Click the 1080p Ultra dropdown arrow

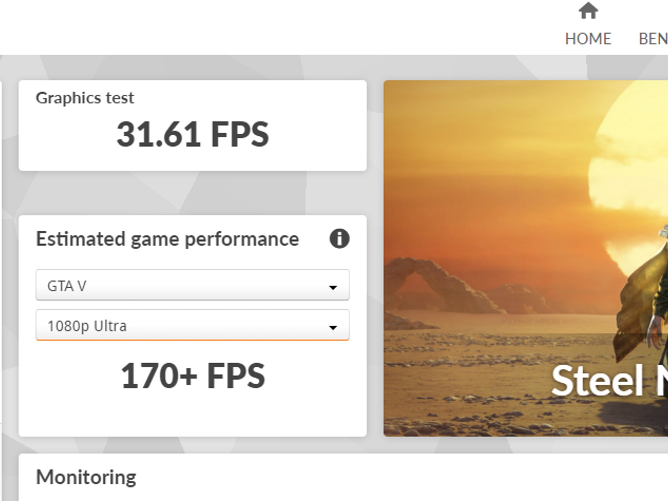click(333, 327)
